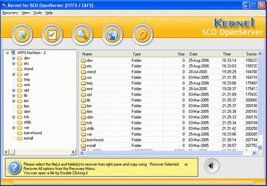267x186 pixels.
Task: Click the usr folder icon in file list
Action: 83,77
